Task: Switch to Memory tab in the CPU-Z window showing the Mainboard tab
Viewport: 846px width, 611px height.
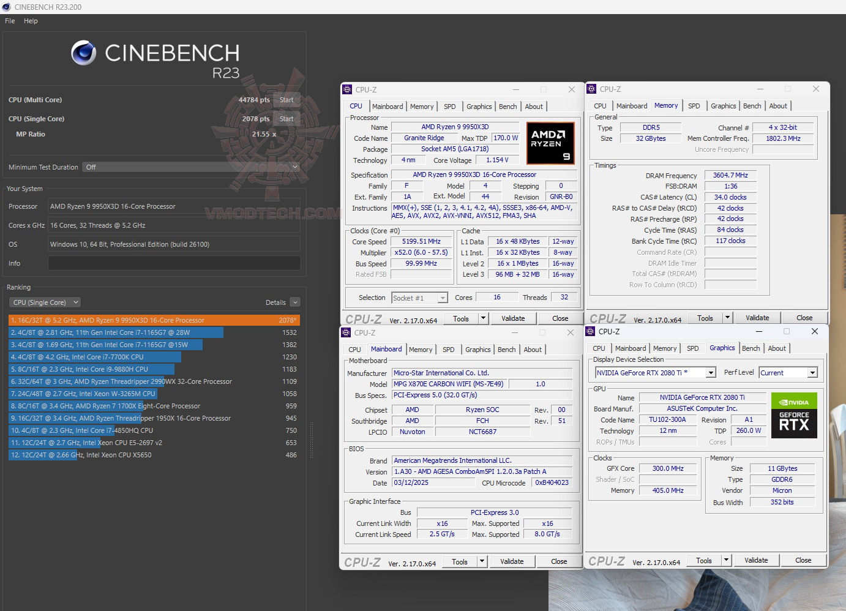Action: 421,350
